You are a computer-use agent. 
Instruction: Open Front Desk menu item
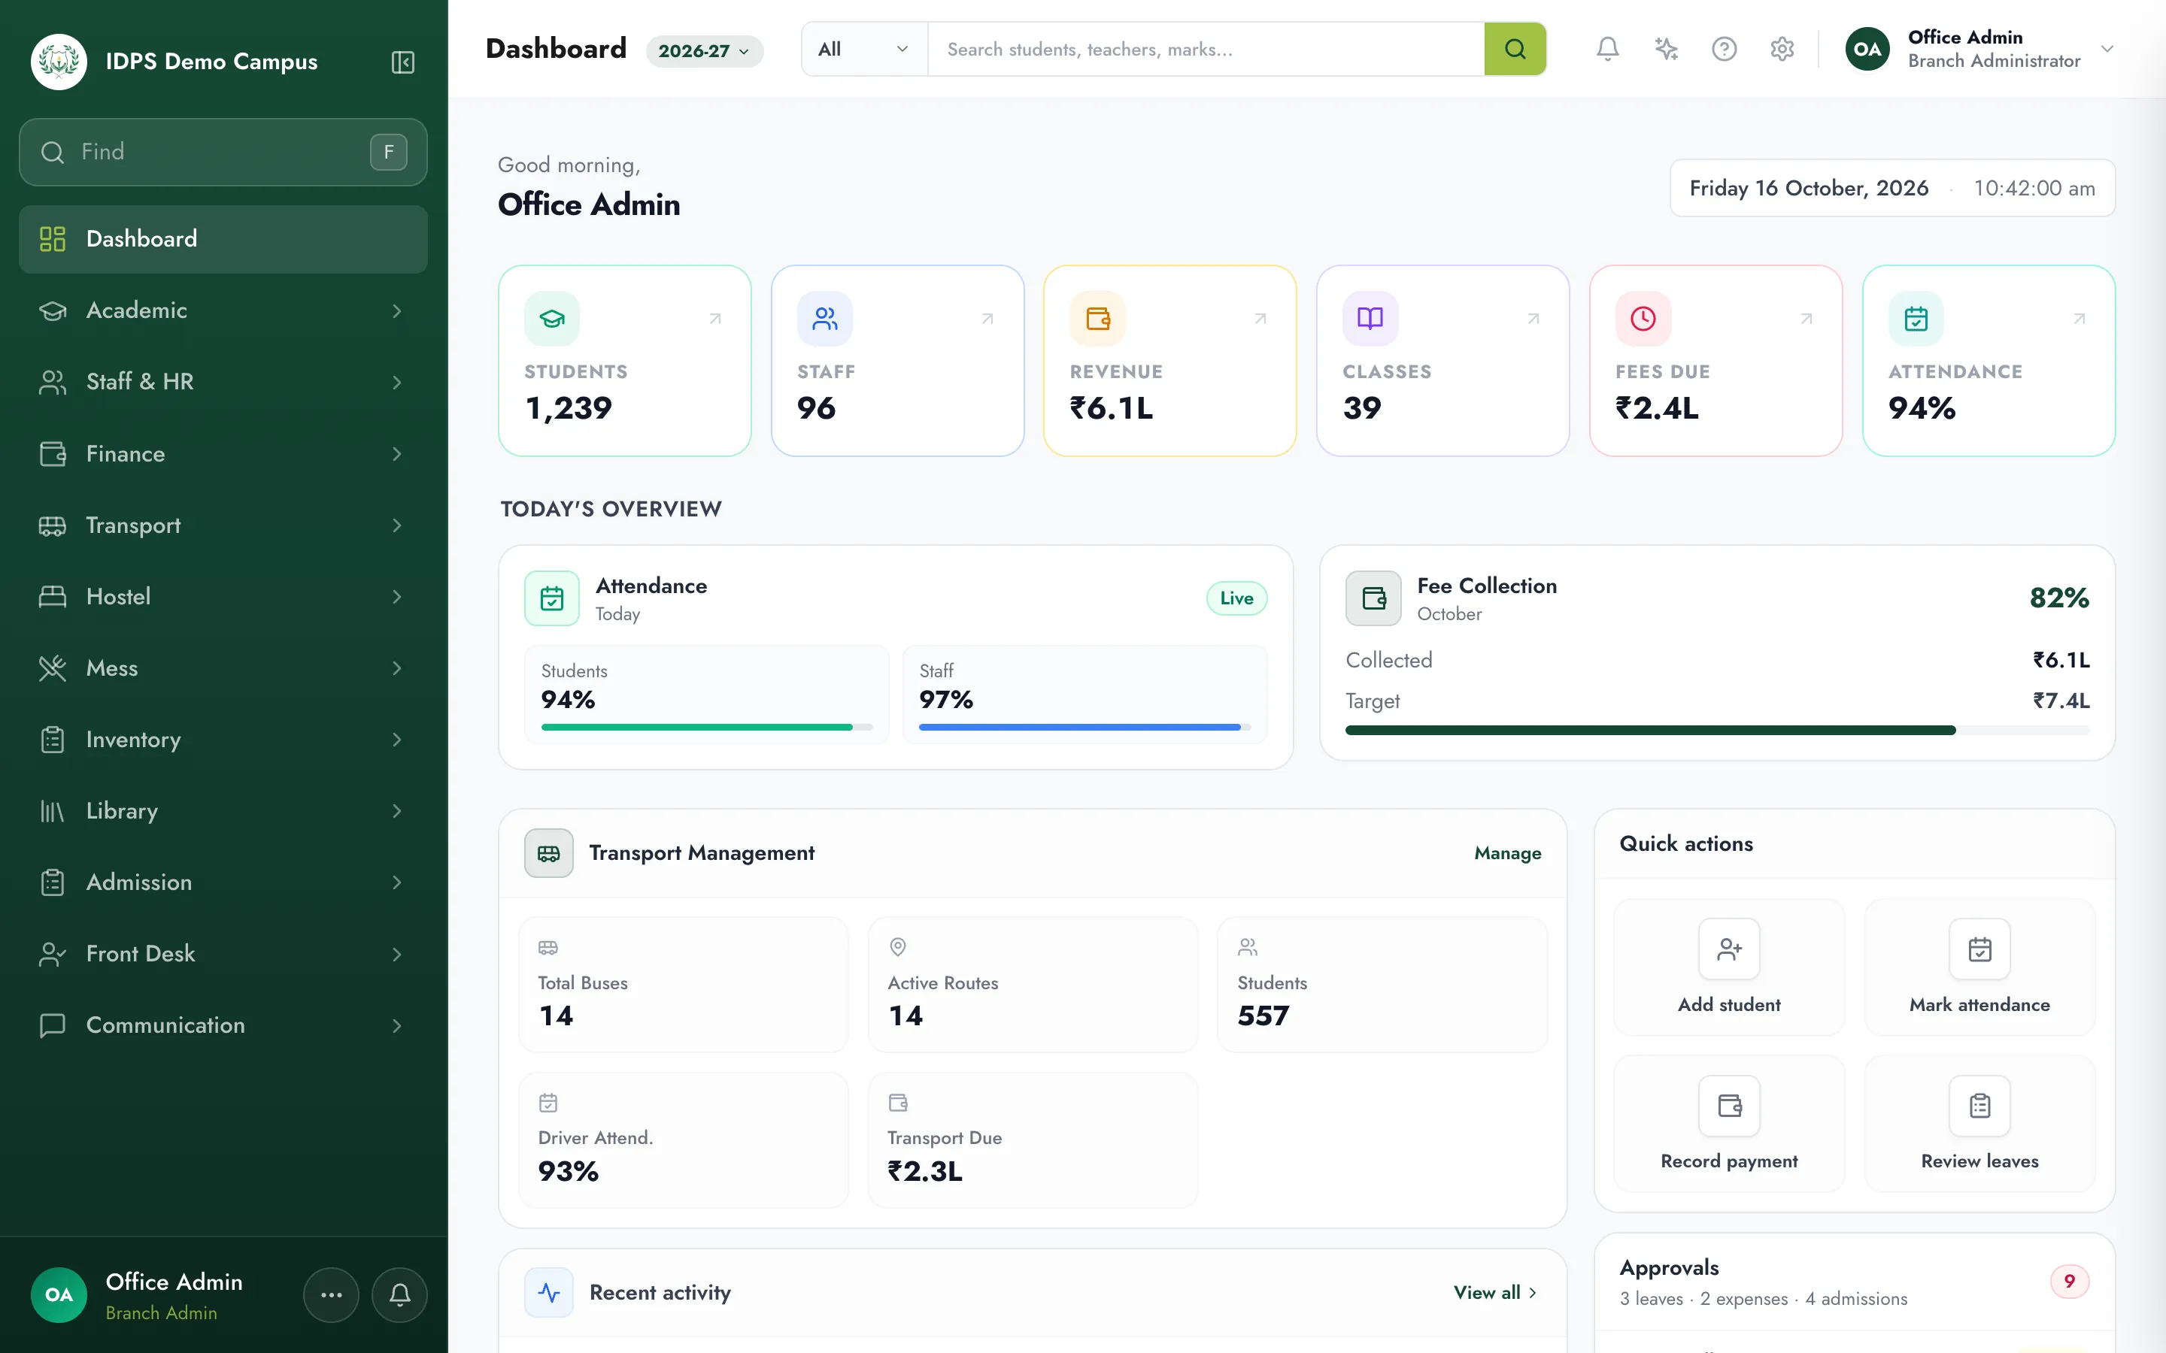click(223, 954)
